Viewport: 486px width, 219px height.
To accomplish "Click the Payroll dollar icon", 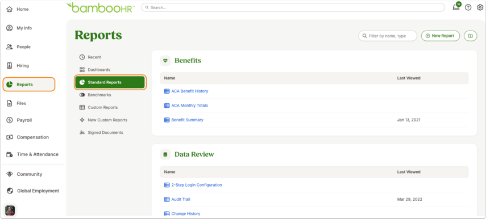I will pos(9,120).
